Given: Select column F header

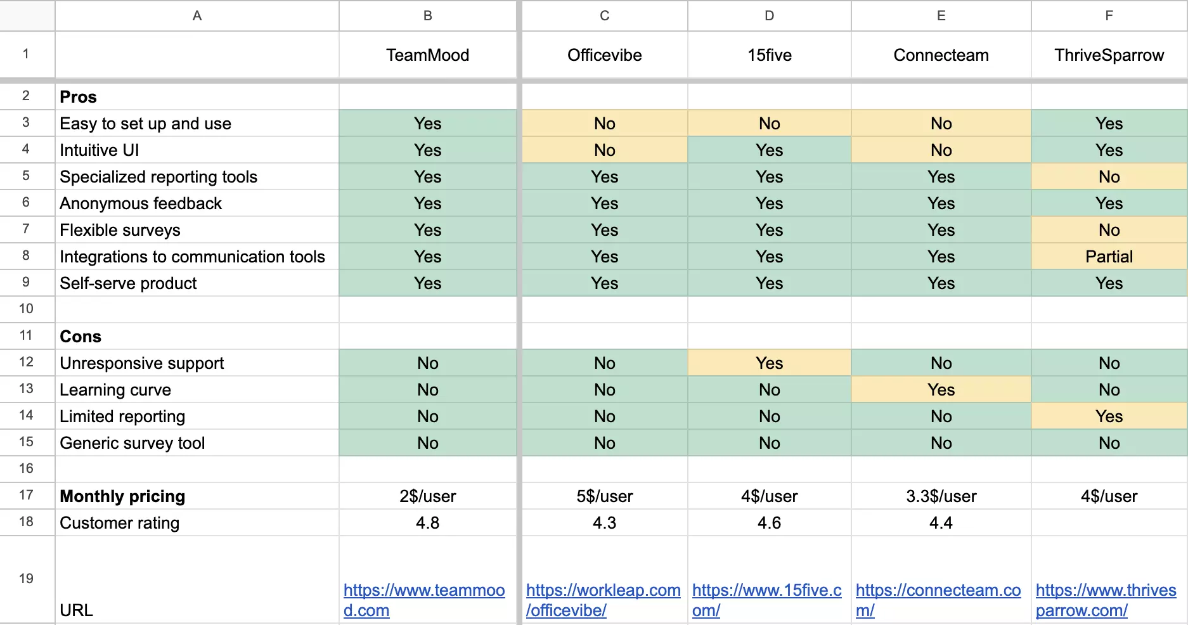Looking at the screenshot, I should click(1109, 16).
